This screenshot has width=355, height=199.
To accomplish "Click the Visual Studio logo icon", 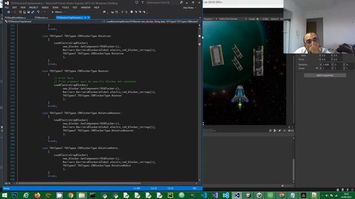I will click(x=7, y=3).
